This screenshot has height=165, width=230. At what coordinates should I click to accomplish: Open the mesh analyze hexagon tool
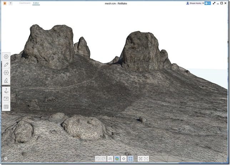6,73
